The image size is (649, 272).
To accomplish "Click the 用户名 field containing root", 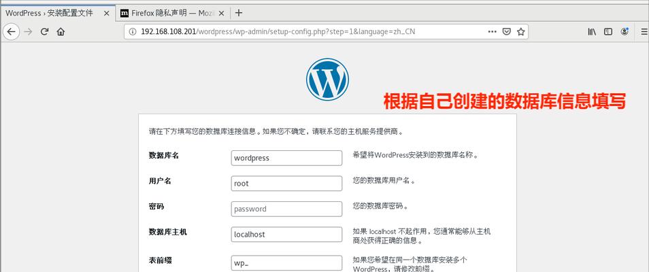I will 286,184.
